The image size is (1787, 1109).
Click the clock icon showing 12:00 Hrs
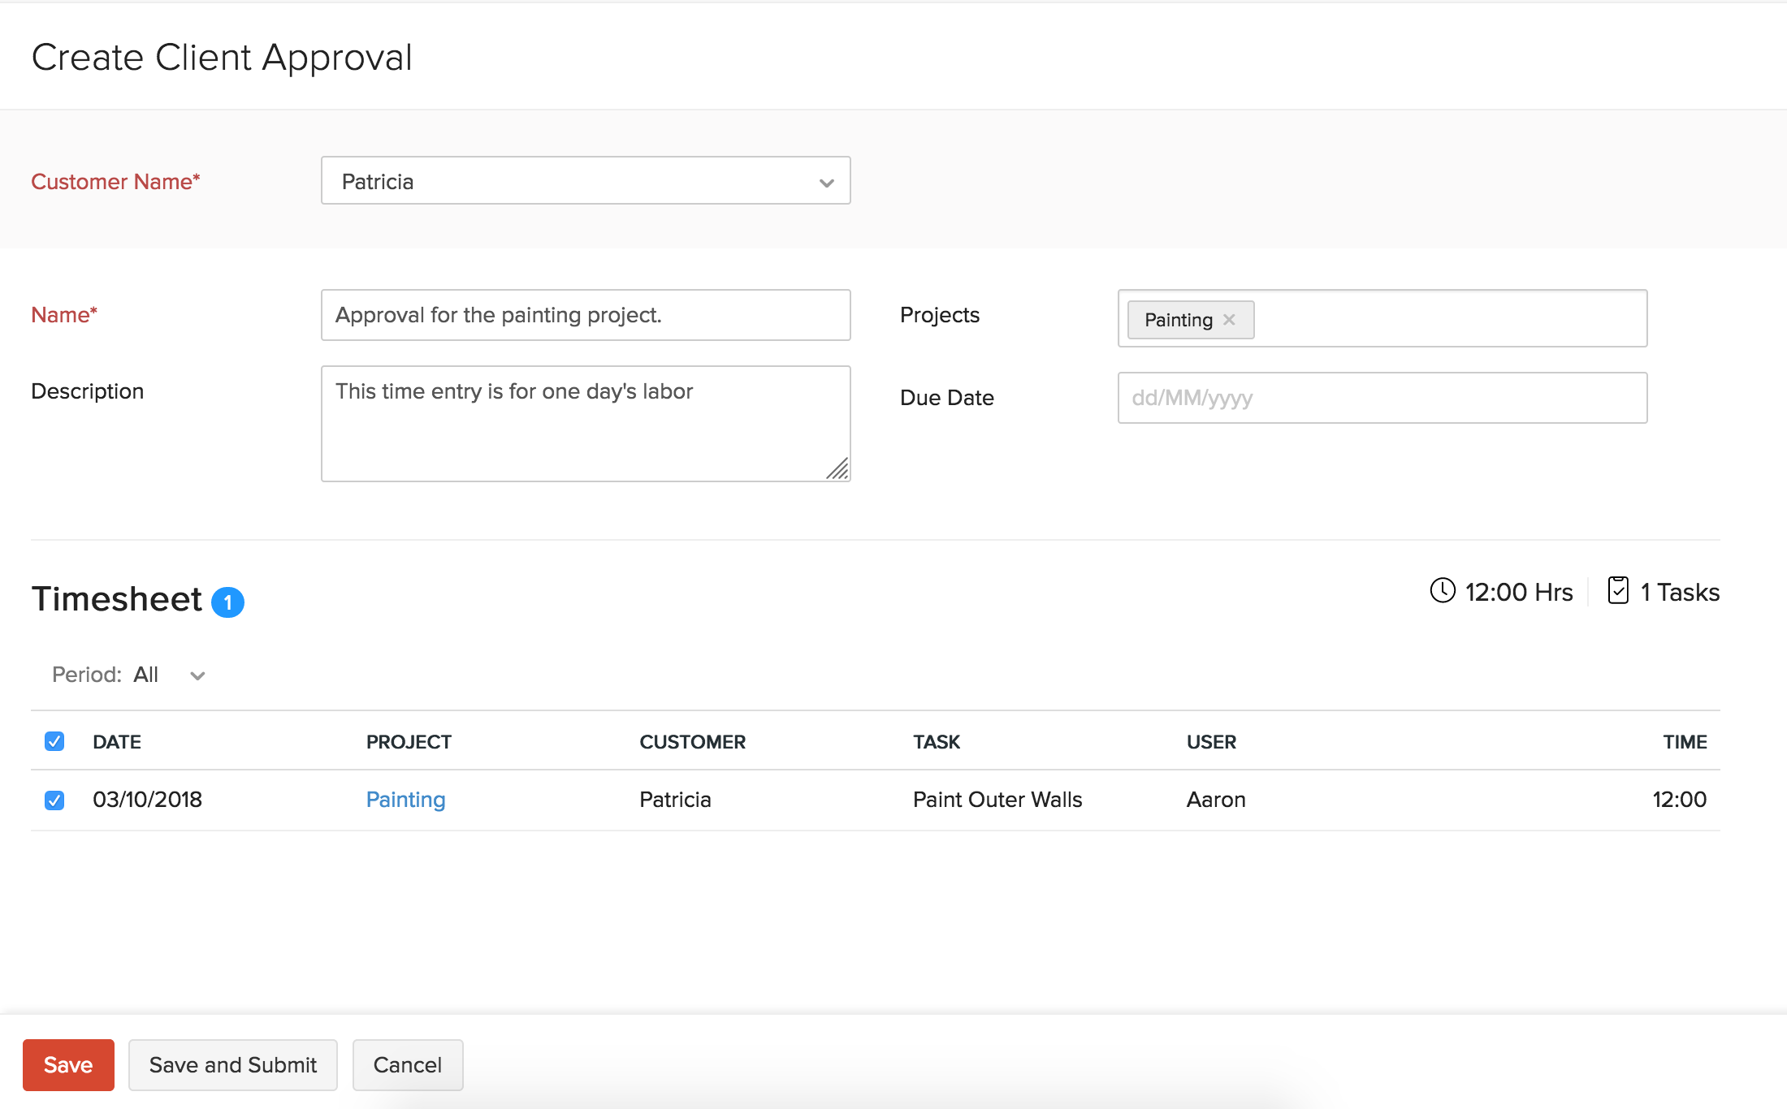tap(1443, 592)
